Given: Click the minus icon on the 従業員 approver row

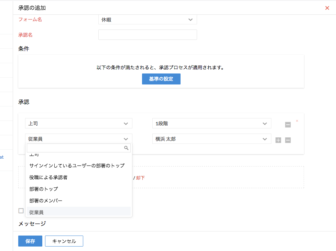Looking at the screenshot, I should tap(288, 140).
